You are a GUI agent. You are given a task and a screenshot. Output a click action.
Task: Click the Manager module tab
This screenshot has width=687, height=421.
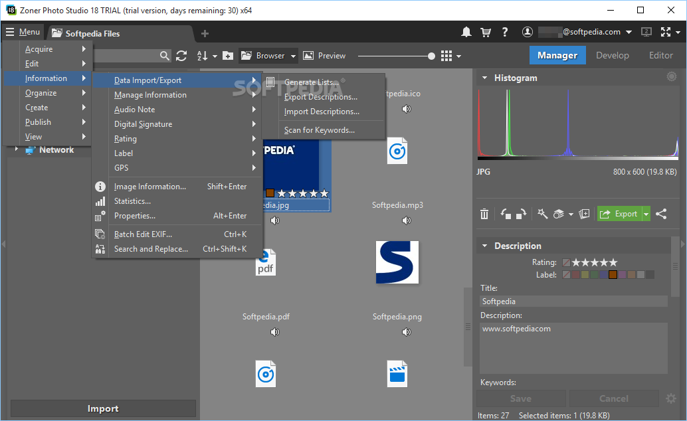point(557,55)
